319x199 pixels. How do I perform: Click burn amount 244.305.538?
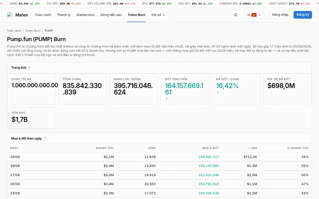(x=209, y=193)
